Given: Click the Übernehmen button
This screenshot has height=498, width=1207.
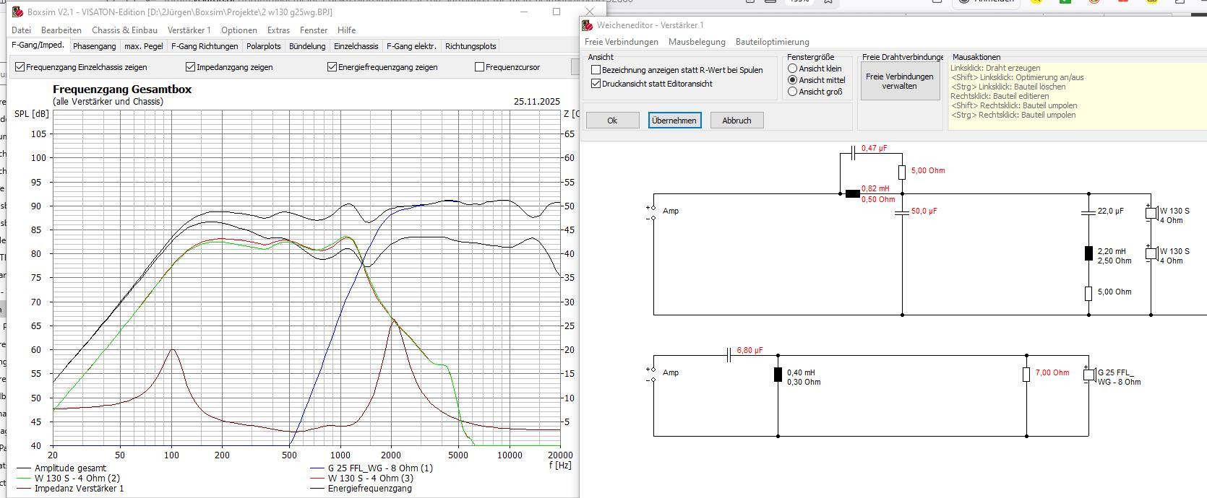Looking at the screenshot, I should (674, 121).
